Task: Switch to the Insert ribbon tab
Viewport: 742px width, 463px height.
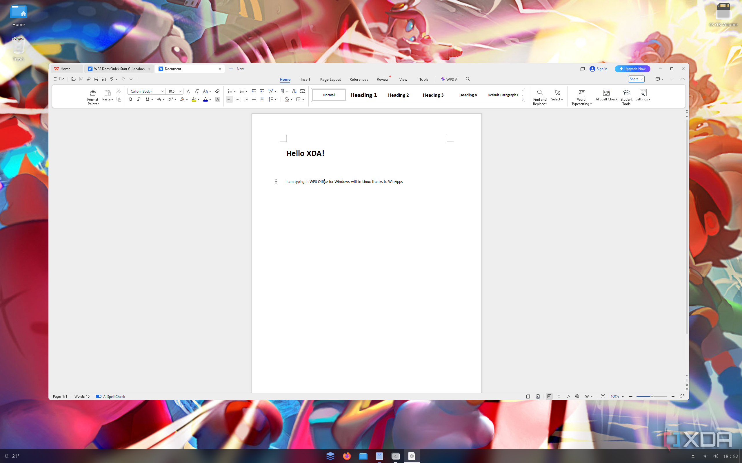Action: pyautogui.click(x=305, y=79)
